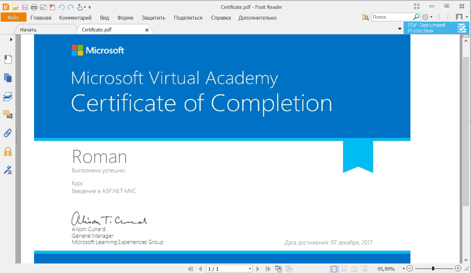Open the Защитить ribbon tab
Image resolution: width=471 pixels, height=273 pixels.
pyautogui.click(x=154, y=18)
